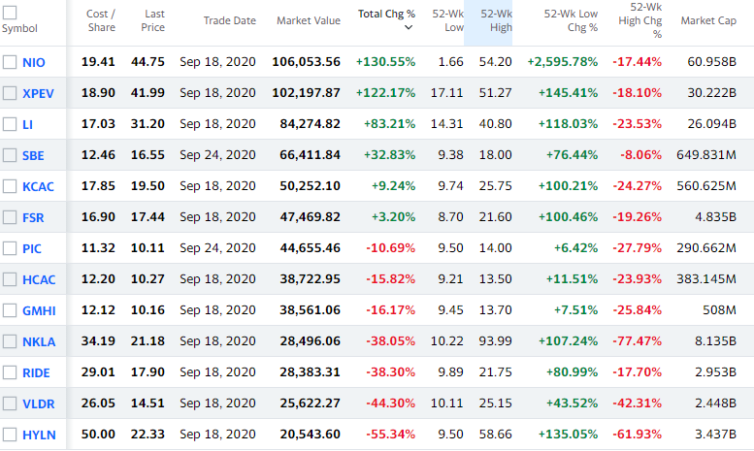This screenshot has width=754, height=451.
Task: Tick the select-all checkbox above Symbol
Action: [10, 12]
